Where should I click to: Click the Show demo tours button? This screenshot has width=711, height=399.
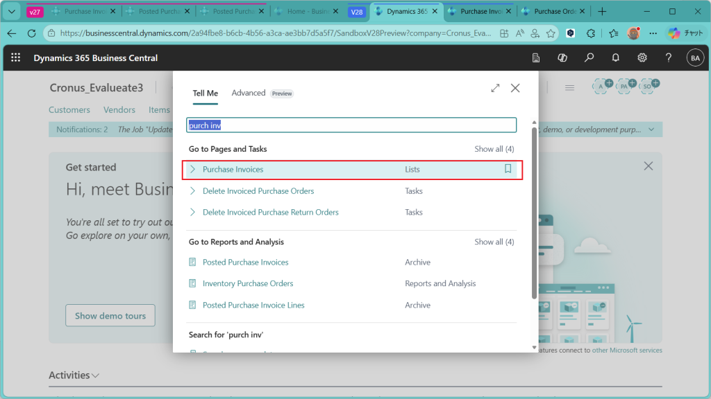[110, 316]
